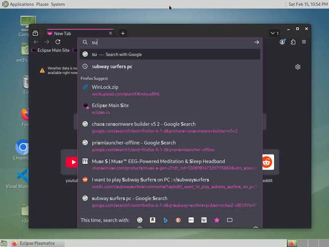This screenshot has width=329, height=247.
Task: Search this time with DuckDuckGo
Action: coord(178,220)
